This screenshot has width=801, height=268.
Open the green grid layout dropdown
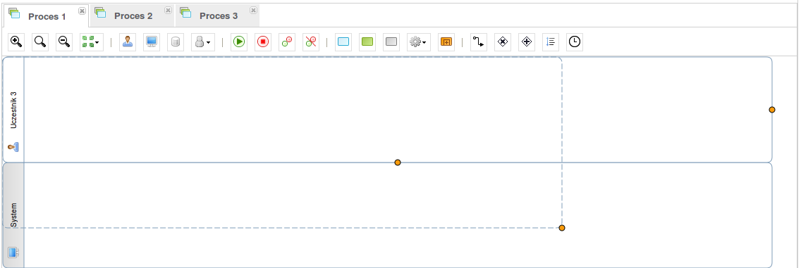(x=92, y=42)
